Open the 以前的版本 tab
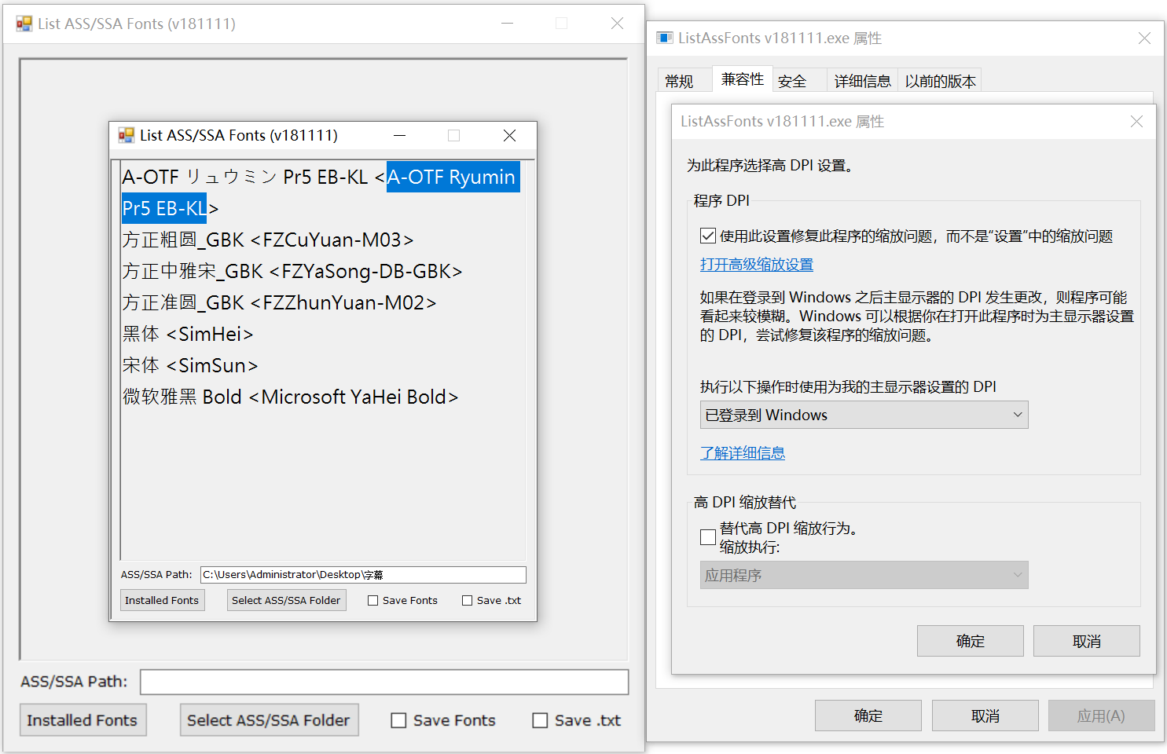Image resolution: width=1167 pixels, height=754 pixels. (x=940, y=81)
